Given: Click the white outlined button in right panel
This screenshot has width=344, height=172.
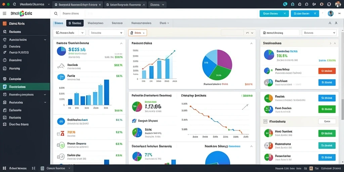Looking at the screenshot, I should pyautogui.click(x=327, y=121).
